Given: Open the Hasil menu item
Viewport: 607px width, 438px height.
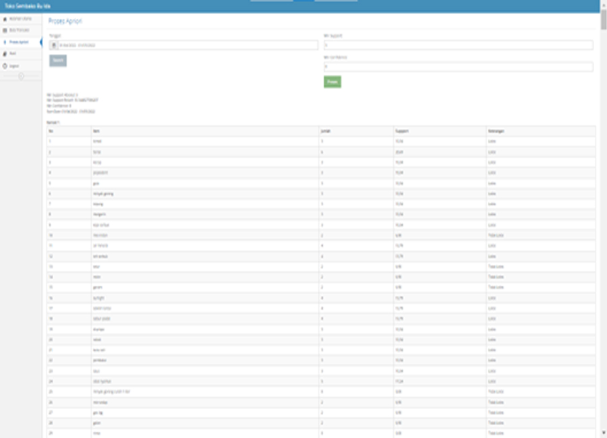Looking at the screenshot, I should pyautogui.click(x=13, y=53).
